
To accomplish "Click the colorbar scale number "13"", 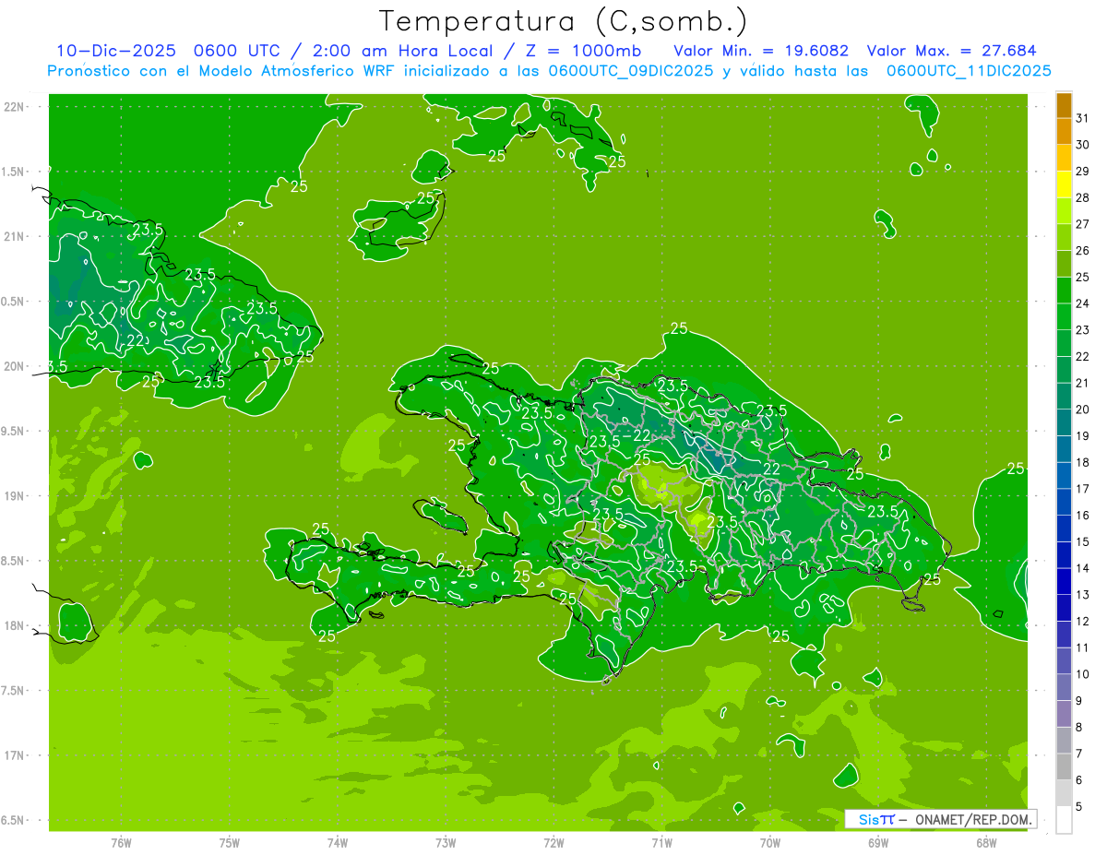I will [x=1082, y=595].
